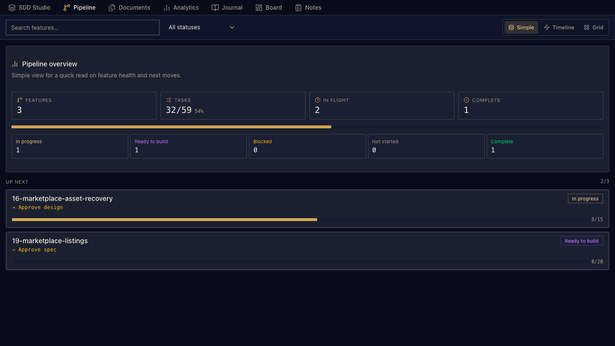Click the 16-marketplace-asset-recovery progress bar
Image resolution: width=615 pixels, height=346 pixels.
point(300,220)
